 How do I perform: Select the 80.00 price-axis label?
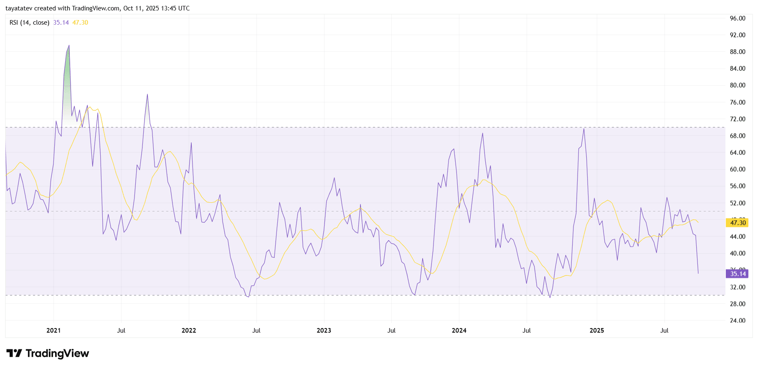pyautogui.click(x=738, y=85)
